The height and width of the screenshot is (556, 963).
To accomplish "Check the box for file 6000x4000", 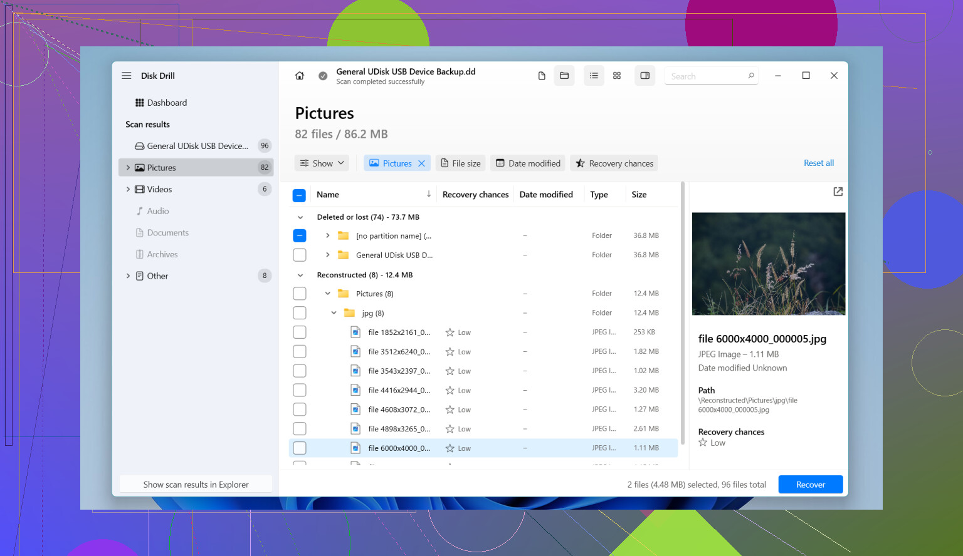I will [x=300, y=448].
